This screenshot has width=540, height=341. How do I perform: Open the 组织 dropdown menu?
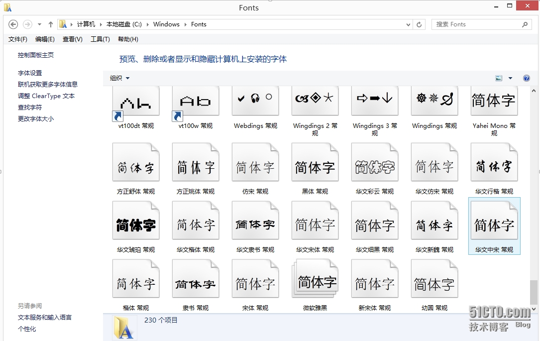point(119,78)
